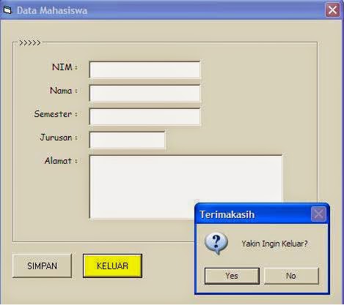Click the question mark icon in the Terimakasih dialog

pos(216,244)
